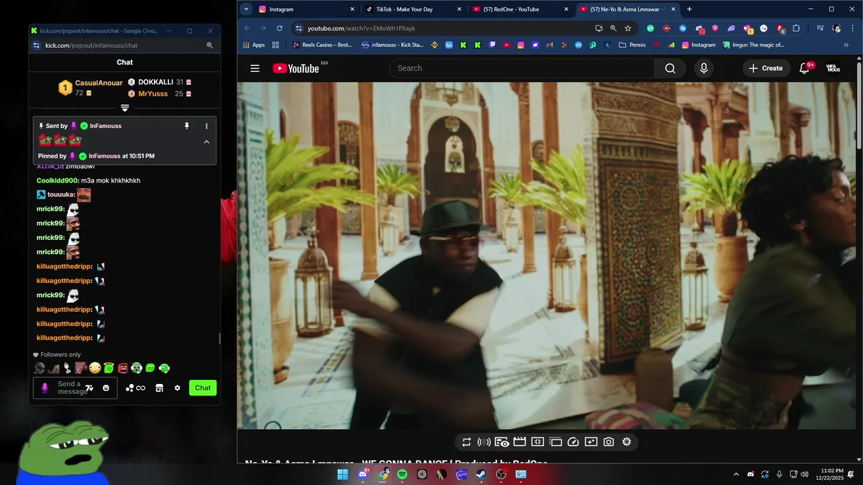This screenshot has width=863, height=485.
Task: Open the video toolbar settings gear
Action: (626, 442)
